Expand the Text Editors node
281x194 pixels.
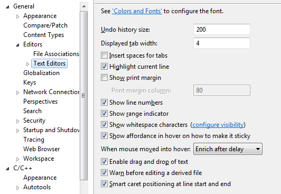27,64
